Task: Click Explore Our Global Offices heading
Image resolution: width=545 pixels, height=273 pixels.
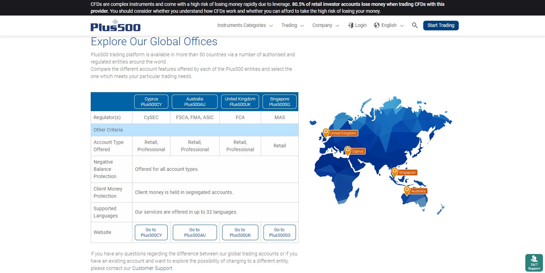Action: [x=154, y=41]
